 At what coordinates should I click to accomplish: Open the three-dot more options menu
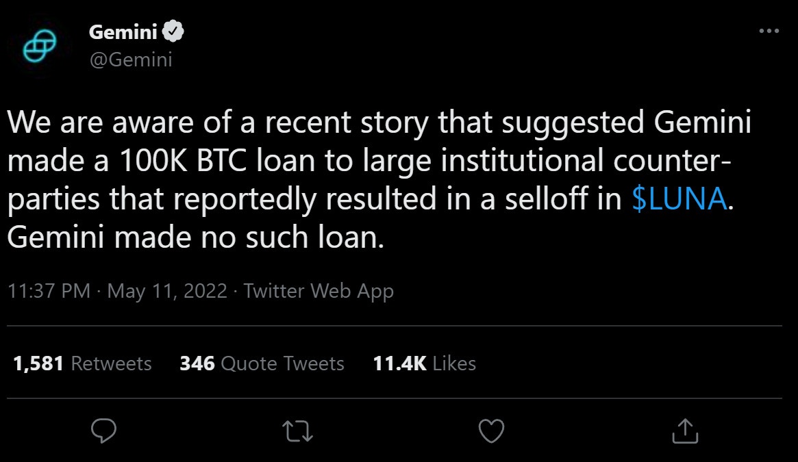coord(769,31)
